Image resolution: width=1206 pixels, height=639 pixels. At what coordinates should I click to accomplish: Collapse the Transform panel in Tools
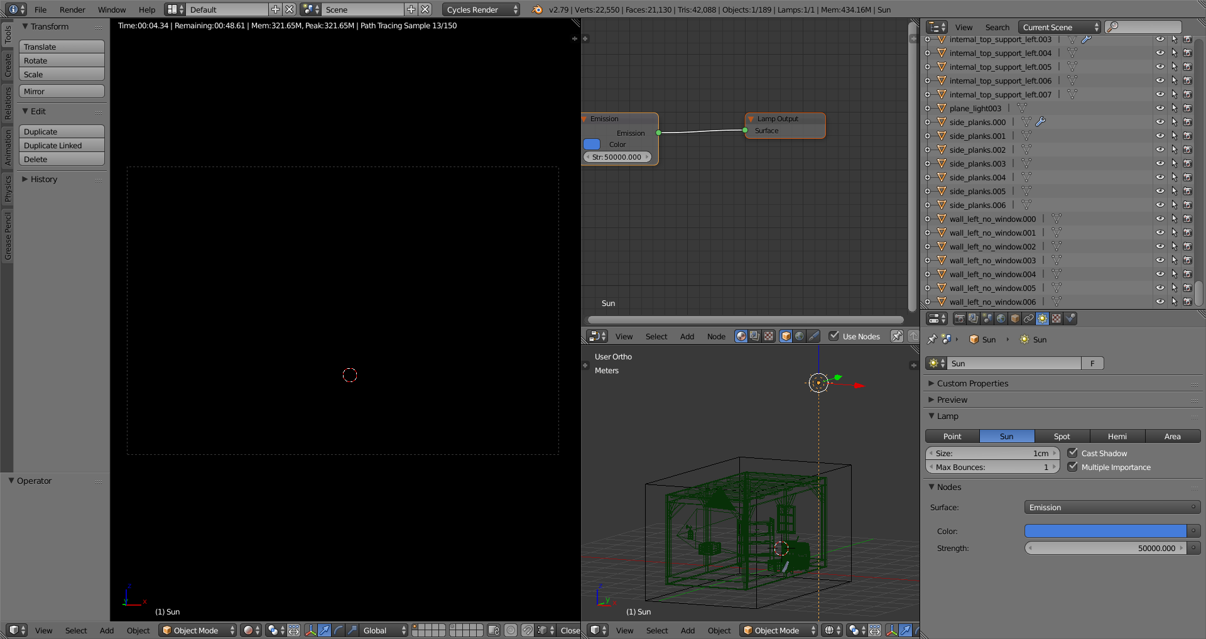(25, 26)
